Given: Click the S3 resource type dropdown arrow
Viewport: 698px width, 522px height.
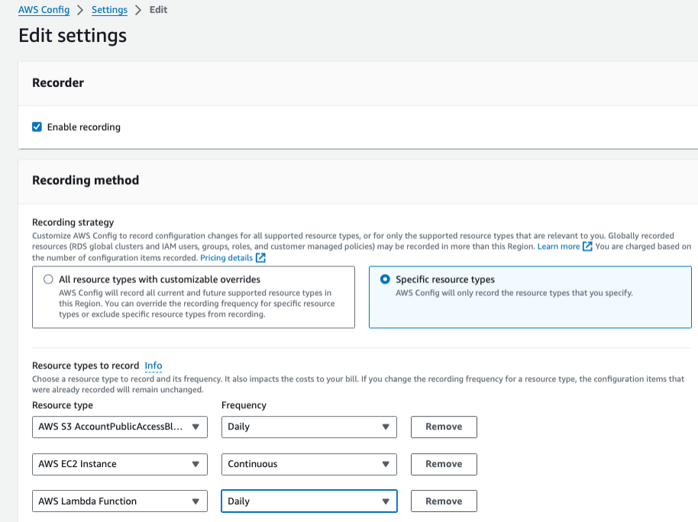Looking at the screenshot, I should 196,427.
